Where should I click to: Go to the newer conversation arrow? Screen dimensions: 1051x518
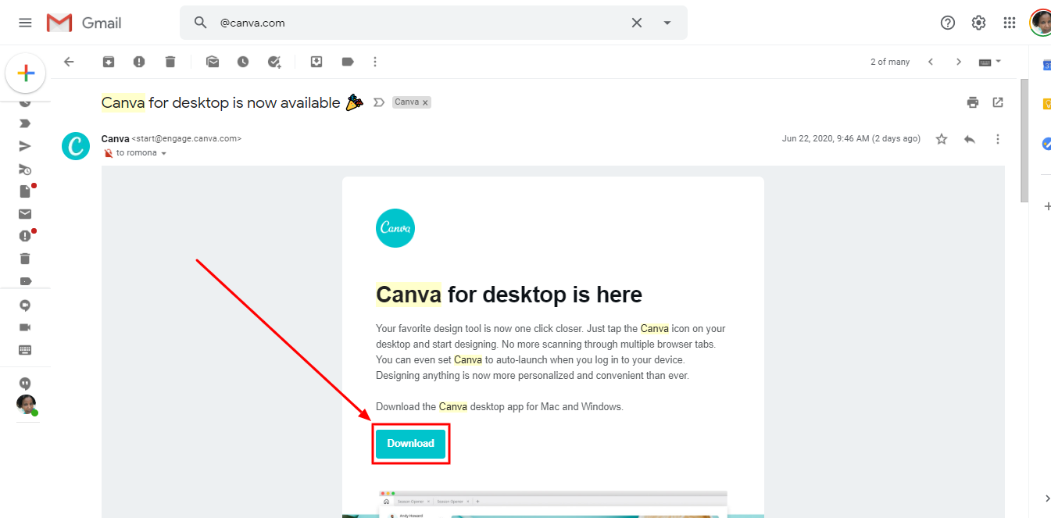pyautogui.click(x=931, y=62)
